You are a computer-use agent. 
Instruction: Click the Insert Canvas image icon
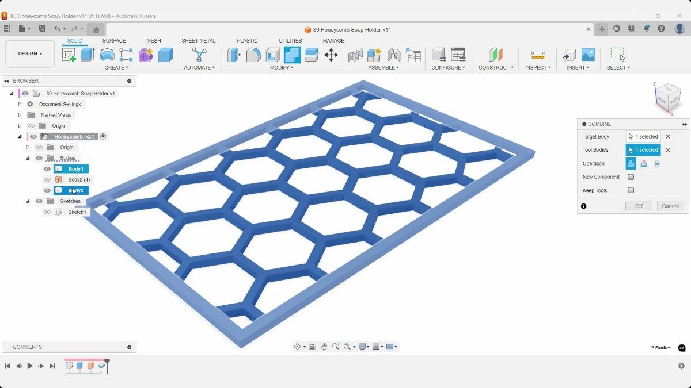(x=588, y=55)
